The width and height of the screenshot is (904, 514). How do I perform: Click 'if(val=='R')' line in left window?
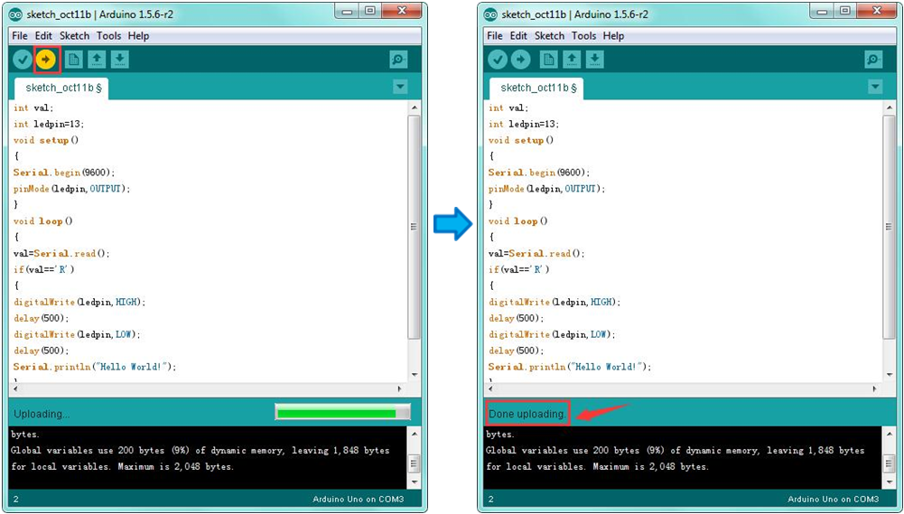(44, 269)
